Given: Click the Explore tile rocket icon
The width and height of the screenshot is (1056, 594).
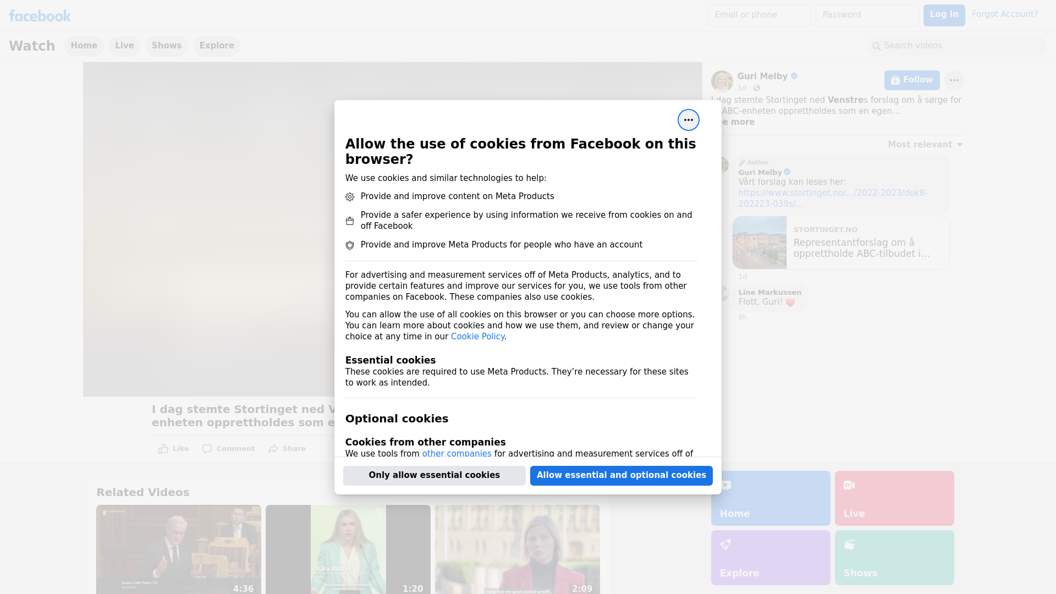Looking at the screenshot, I should click(725, 544).
